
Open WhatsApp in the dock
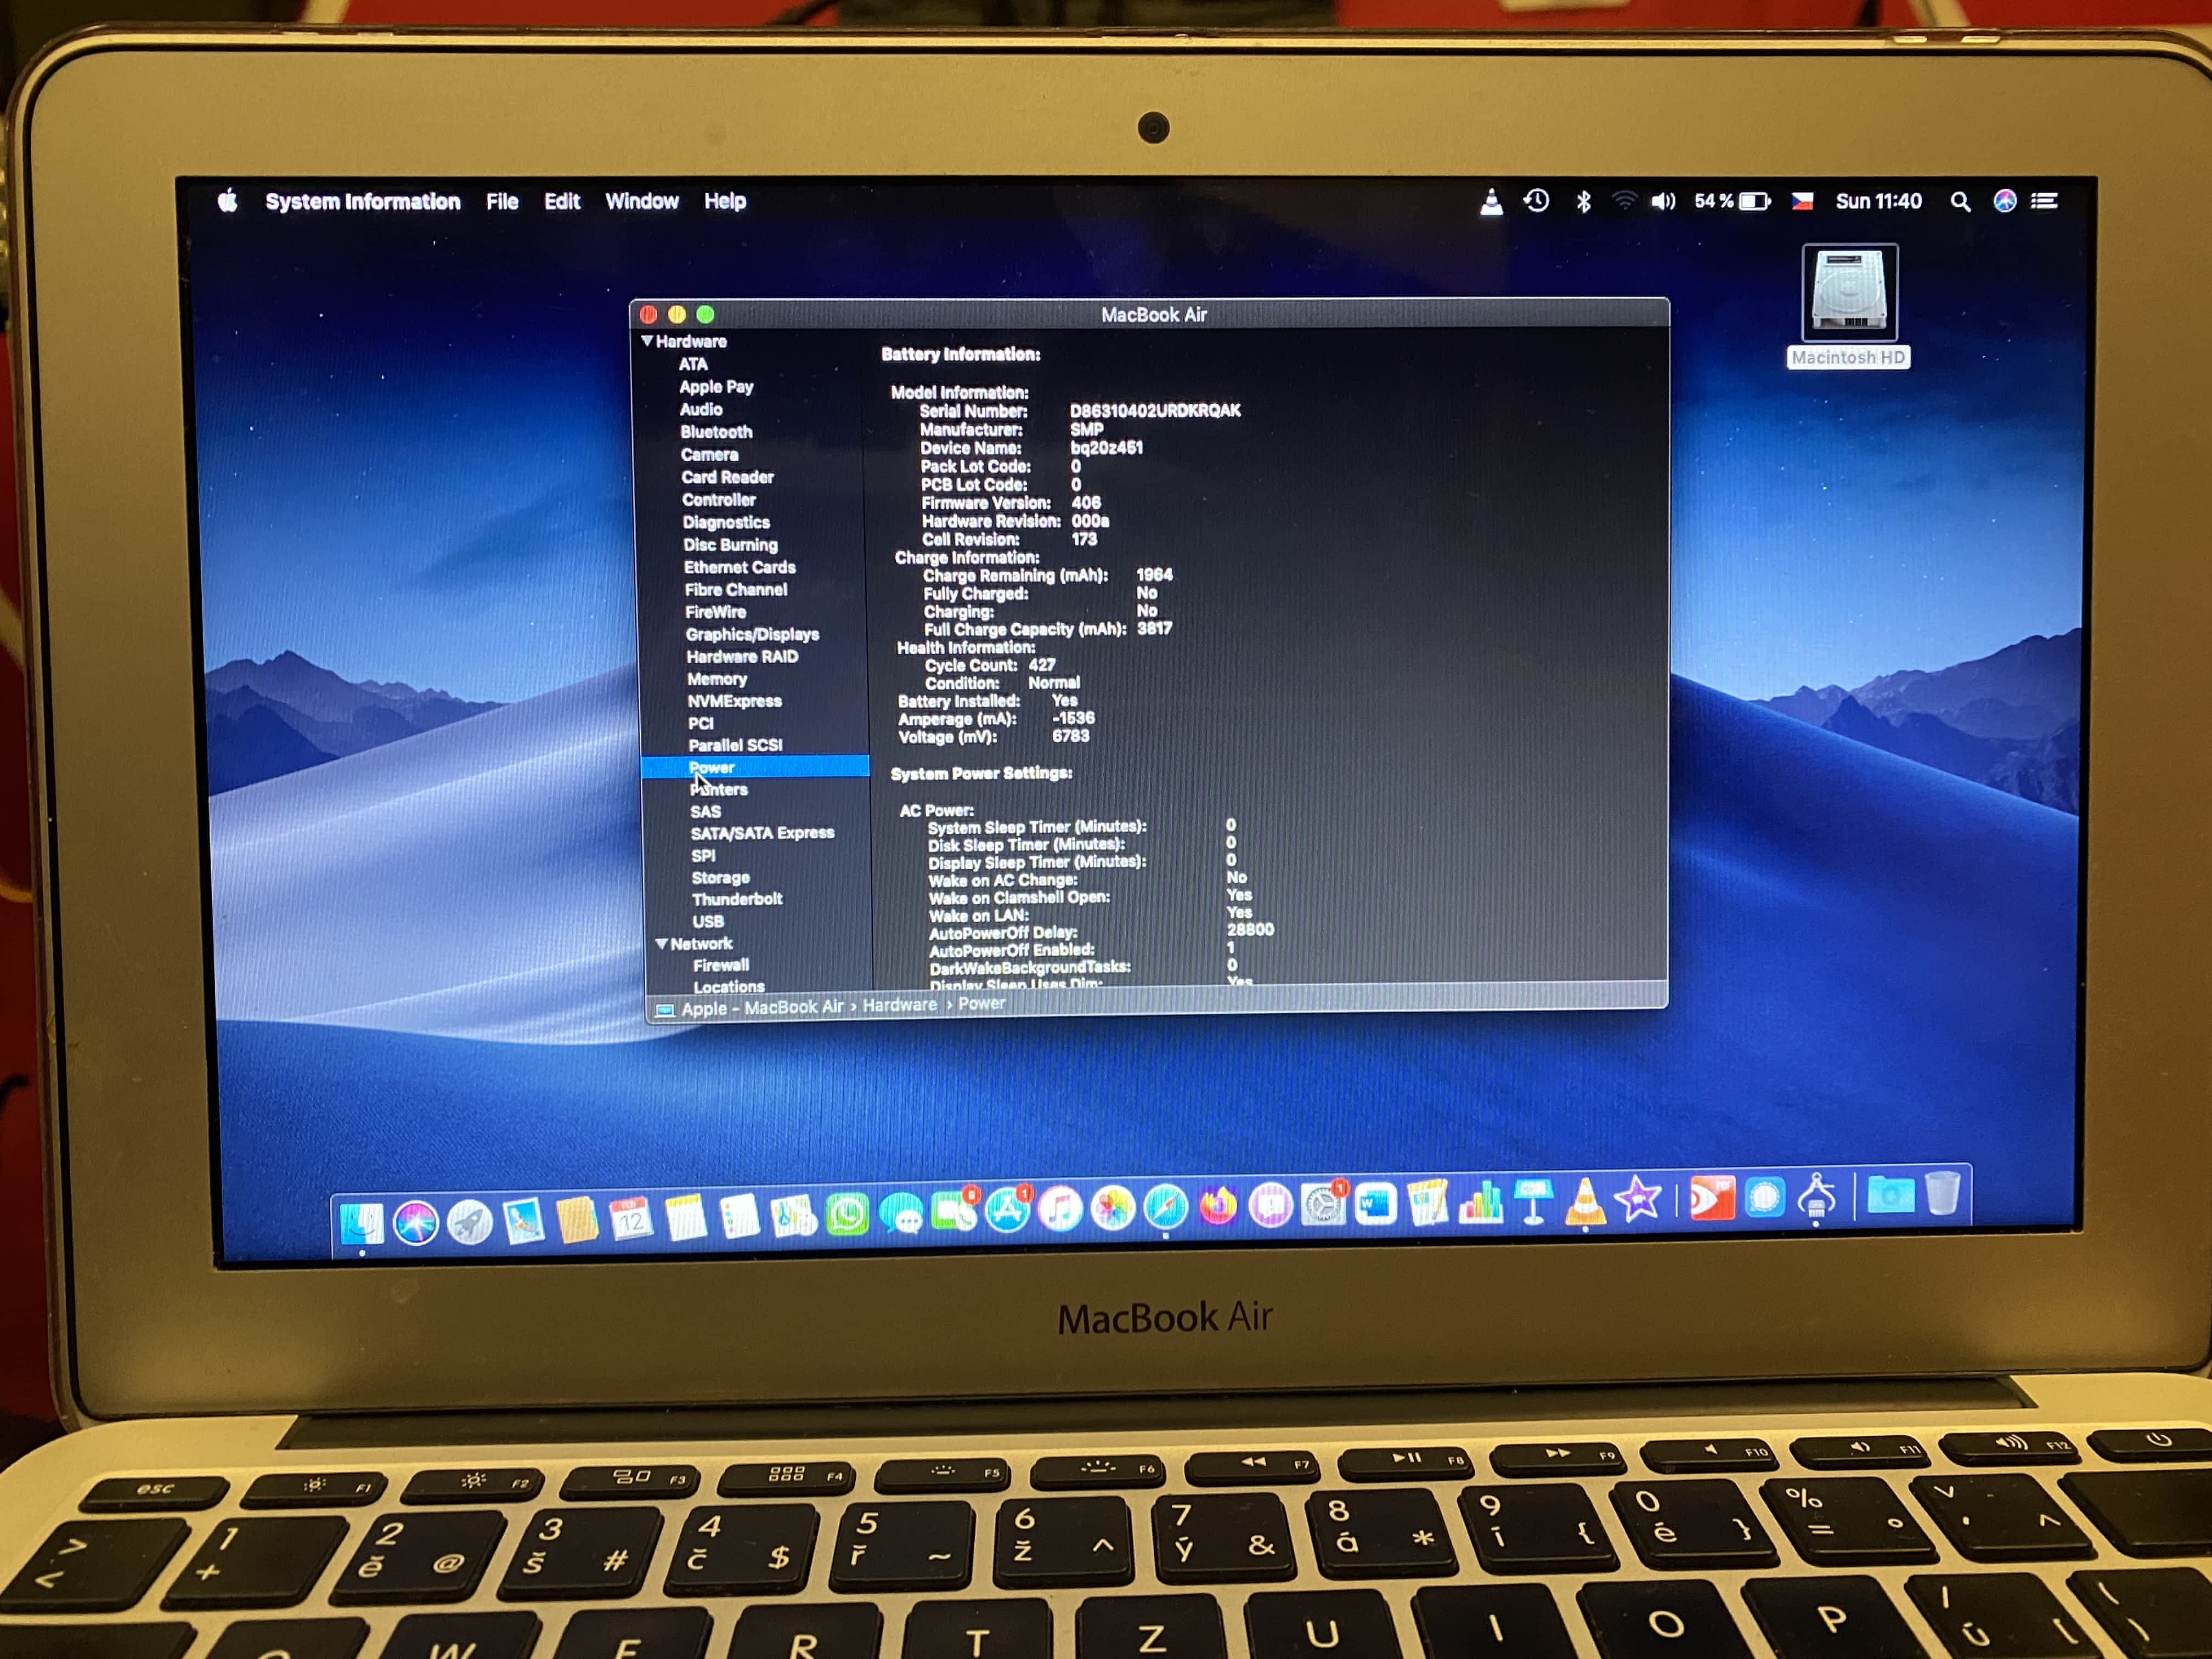[847, 1215]
